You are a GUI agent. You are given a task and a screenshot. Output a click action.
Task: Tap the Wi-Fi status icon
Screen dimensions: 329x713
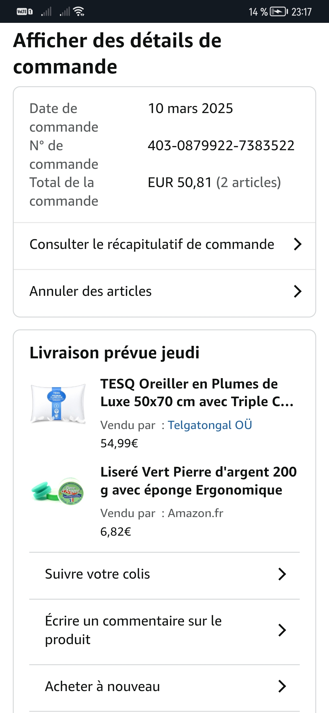79,12
